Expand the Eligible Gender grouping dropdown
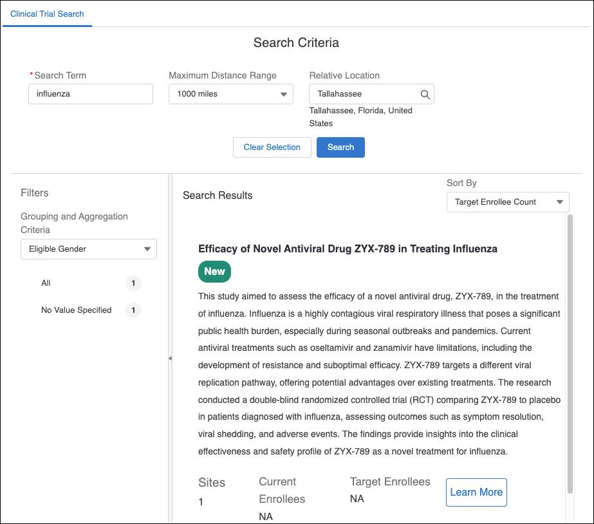Screen dimensions: 594x524 coord(89,249)
